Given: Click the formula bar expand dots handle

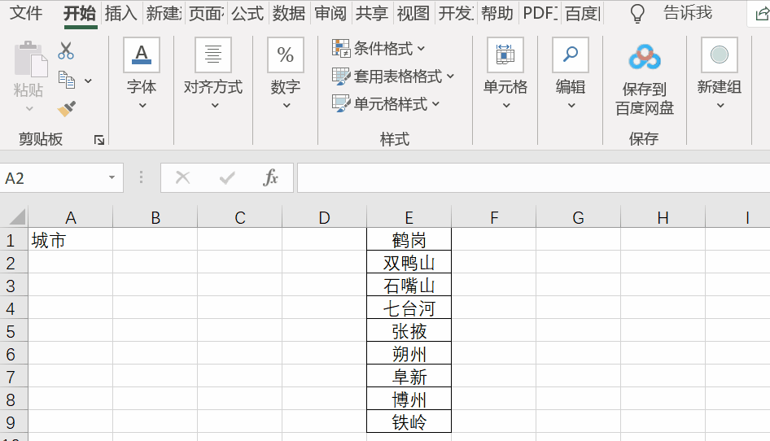Looking at the screenshot, I should [141, 177].
